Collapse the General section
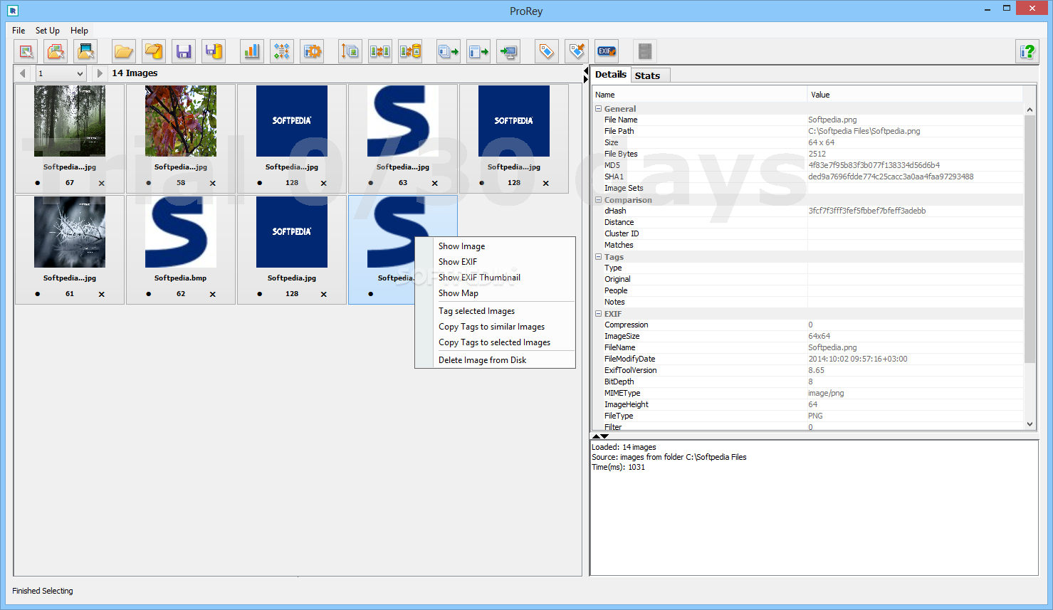This screenshot has width=1053, height=610. pos(598,109)
